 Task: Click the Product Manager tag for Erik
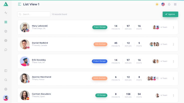99,61
